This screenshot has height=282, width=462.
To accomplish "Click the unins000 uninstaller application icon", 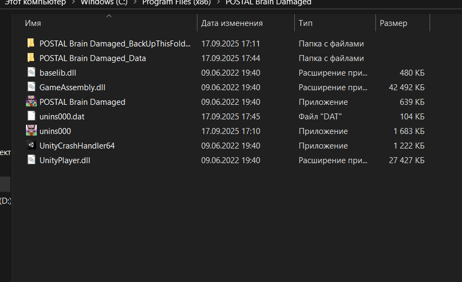I will 31,131.
